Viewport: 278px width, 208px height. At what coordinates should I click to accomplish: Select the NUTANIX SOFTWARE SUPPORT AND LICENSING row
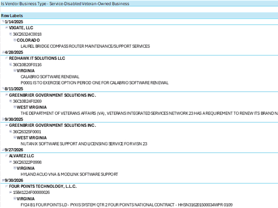139,144
